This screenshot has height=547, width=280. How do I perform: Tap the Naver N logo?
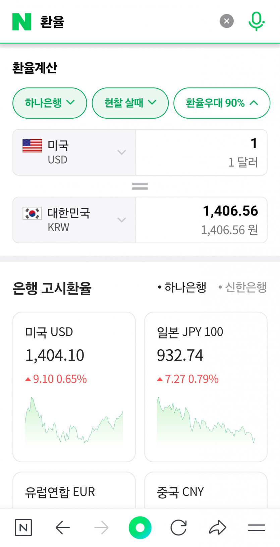22,22
